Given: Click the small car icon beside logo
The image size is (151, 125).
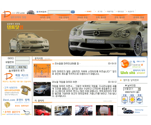Looking at the screenshot, I should (30, 12).
